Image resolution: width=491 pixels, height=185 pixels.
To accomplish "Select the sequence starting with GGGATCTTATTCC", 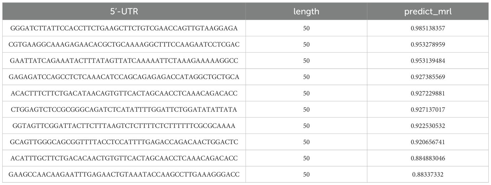I will (x=124, y=28).
